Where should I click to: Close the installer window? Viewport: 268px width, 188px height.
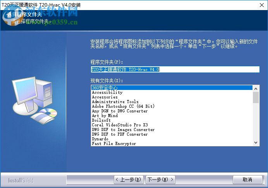tap(262, 5)
